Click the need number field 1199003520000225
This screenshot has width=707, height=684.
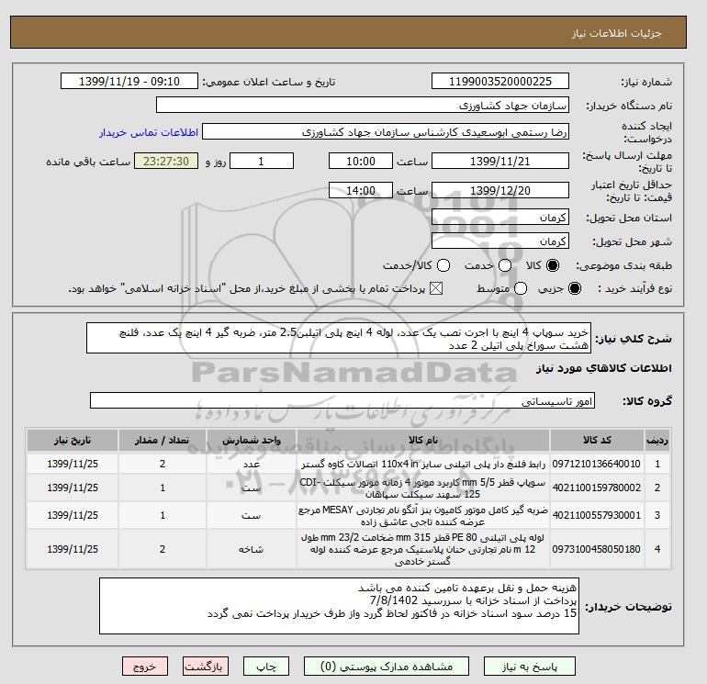coord(500,81)
